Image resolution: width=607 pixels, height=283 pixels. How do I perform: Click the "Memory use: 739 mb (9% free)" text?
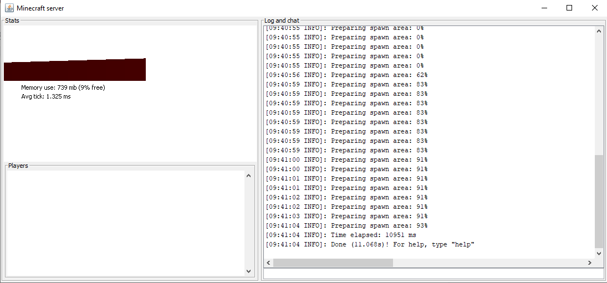[x=63, y=88]
